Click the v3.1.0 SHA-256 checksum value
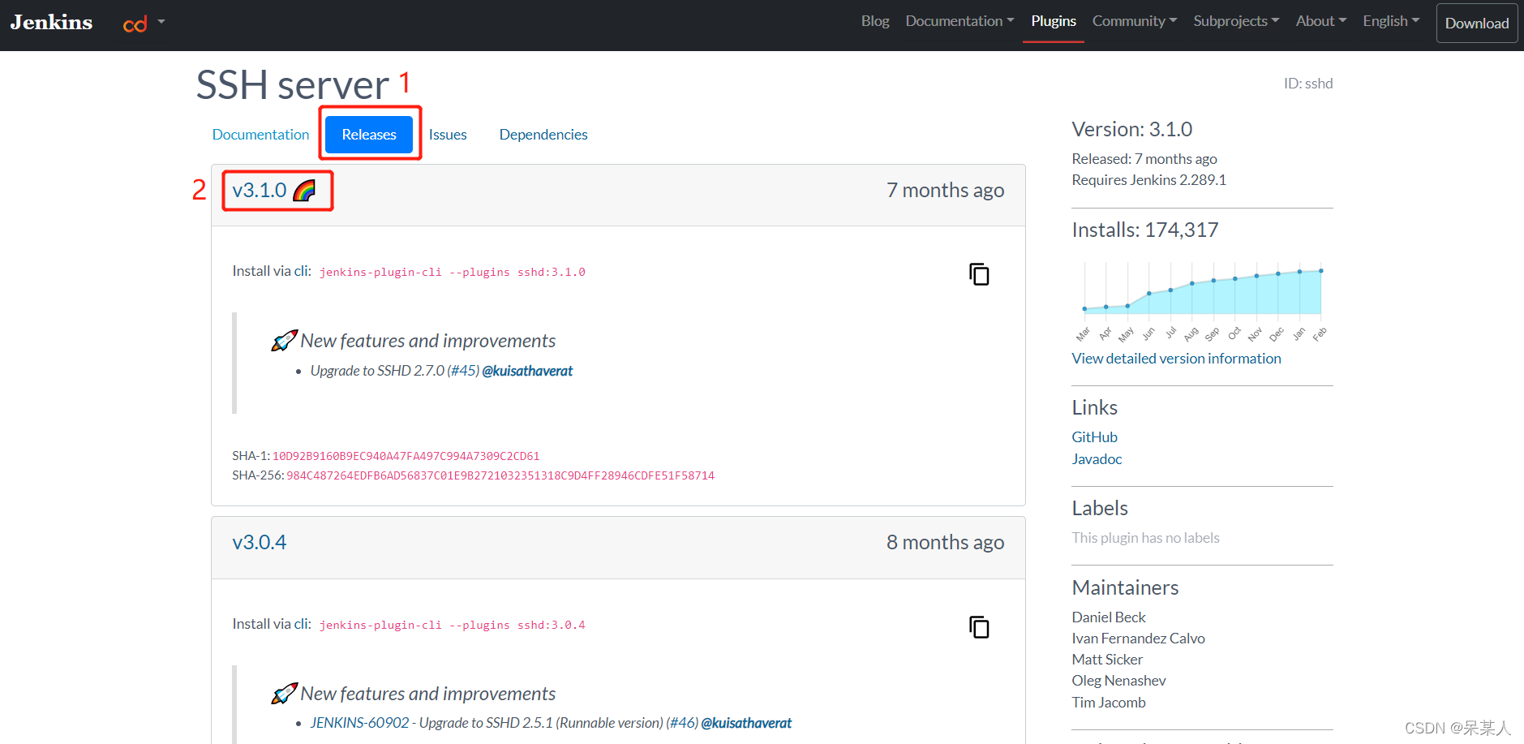This screenshot has width=1524, height=744. [500, 475]
